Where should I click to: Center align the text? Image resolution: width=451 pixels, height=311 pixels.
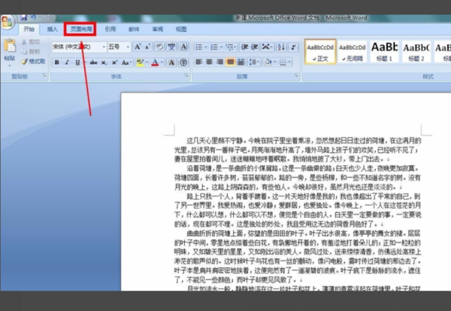(x=210, y=62)
